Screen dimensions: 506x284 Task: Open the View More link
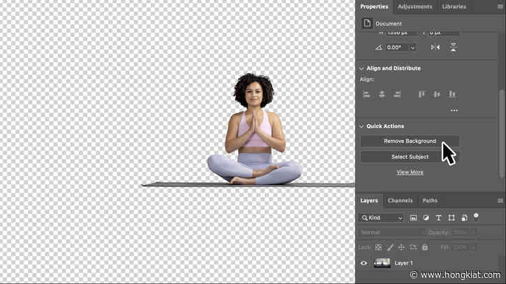410,172
